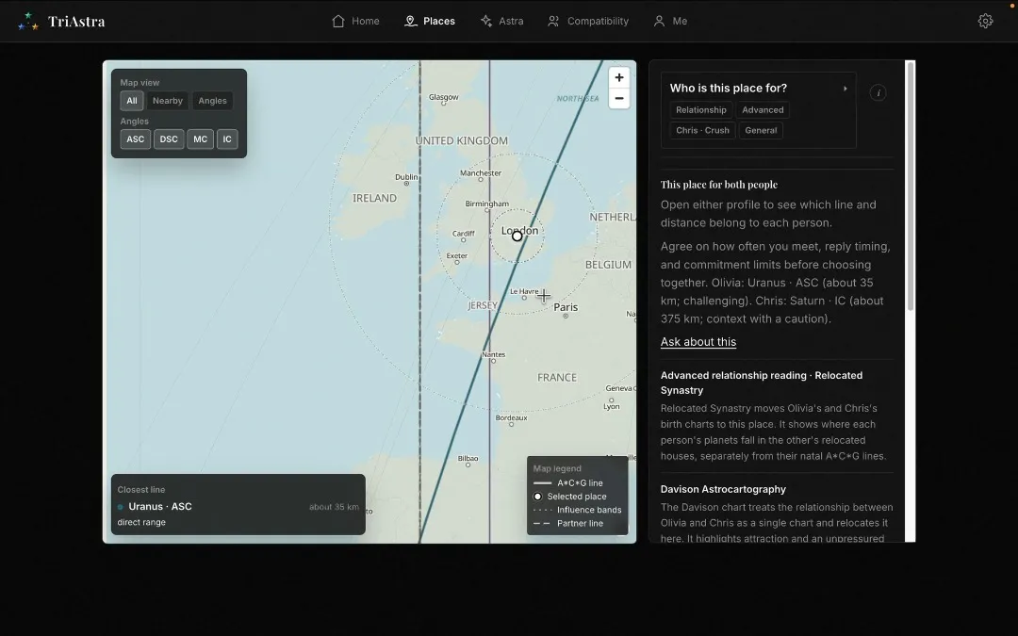The height and width of the screenshot is (636, 1018).
Task: Click 'This place for both people' heading
Action: click(718, 185)
